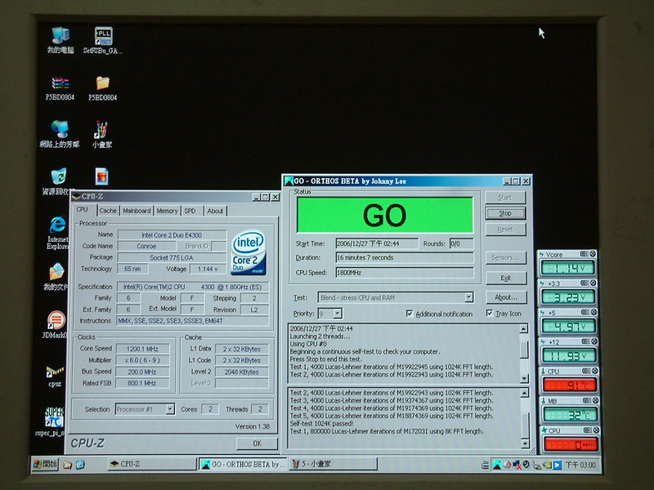Viewport: 654px width, 490px height.
Task: Click the Start button in ORTHOS
Action: (505, 198)
